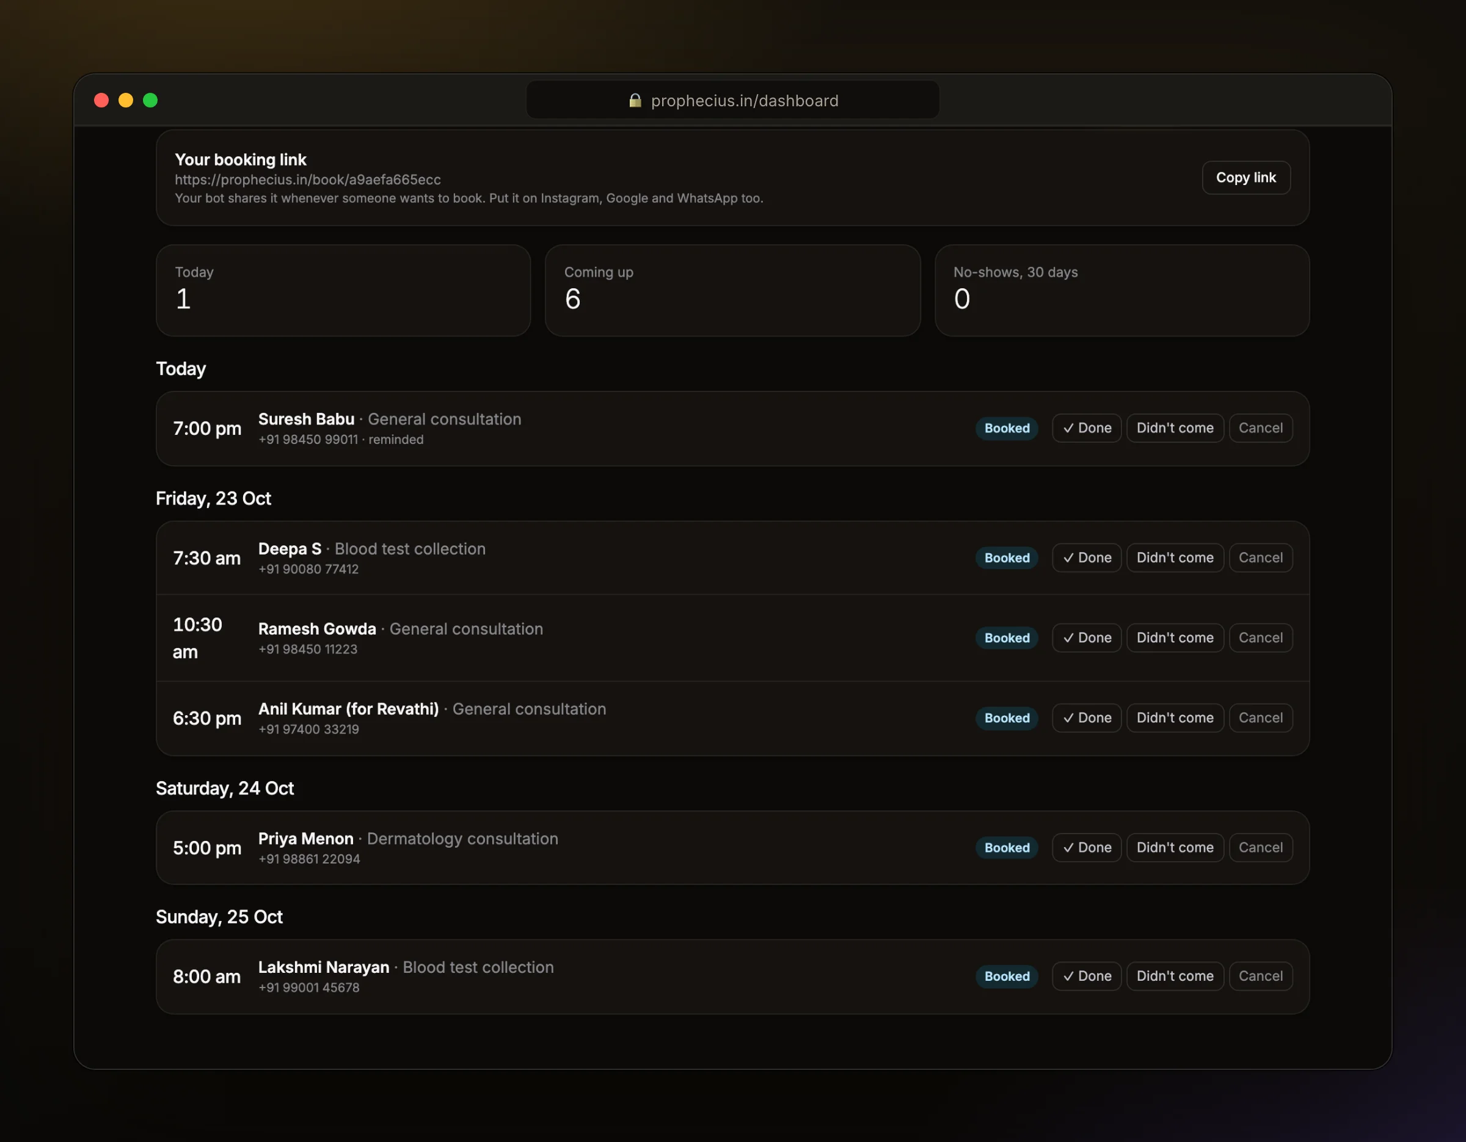This screenshot has width=1466, height=1142.
Task: Click the Saturday, 24 Oct heading
Action: pyautogui.click(x=225, y=788)
